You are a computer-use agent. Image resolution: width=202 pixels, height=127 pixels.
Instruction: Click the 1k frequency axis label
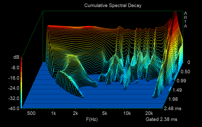[53, 113]
